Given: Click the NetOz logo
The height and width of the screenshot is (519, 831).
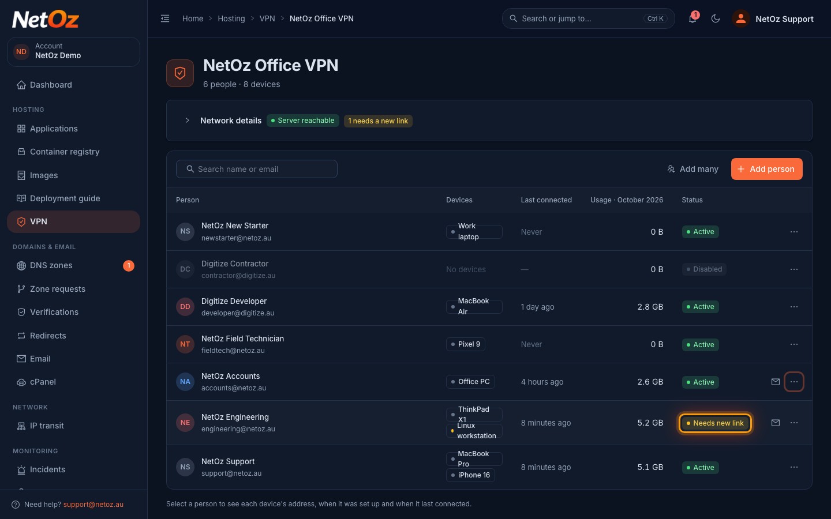Looking at the screenshot, I should point(46,20).
